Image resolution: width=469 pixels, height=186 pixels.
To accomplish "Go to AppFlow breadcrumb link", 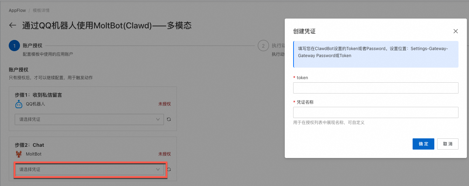I will (x=17, y=11).
